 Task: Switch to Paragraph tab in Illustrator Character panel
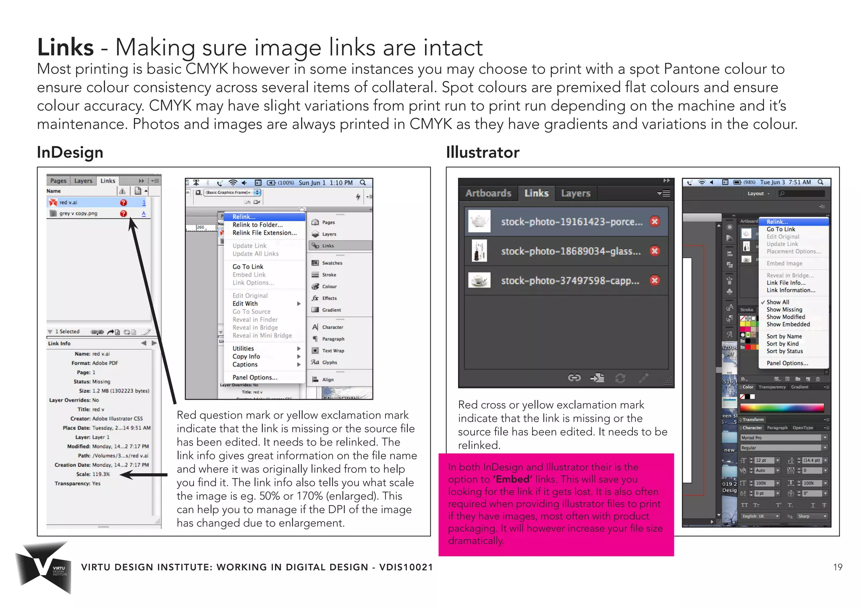coord(777,428)
